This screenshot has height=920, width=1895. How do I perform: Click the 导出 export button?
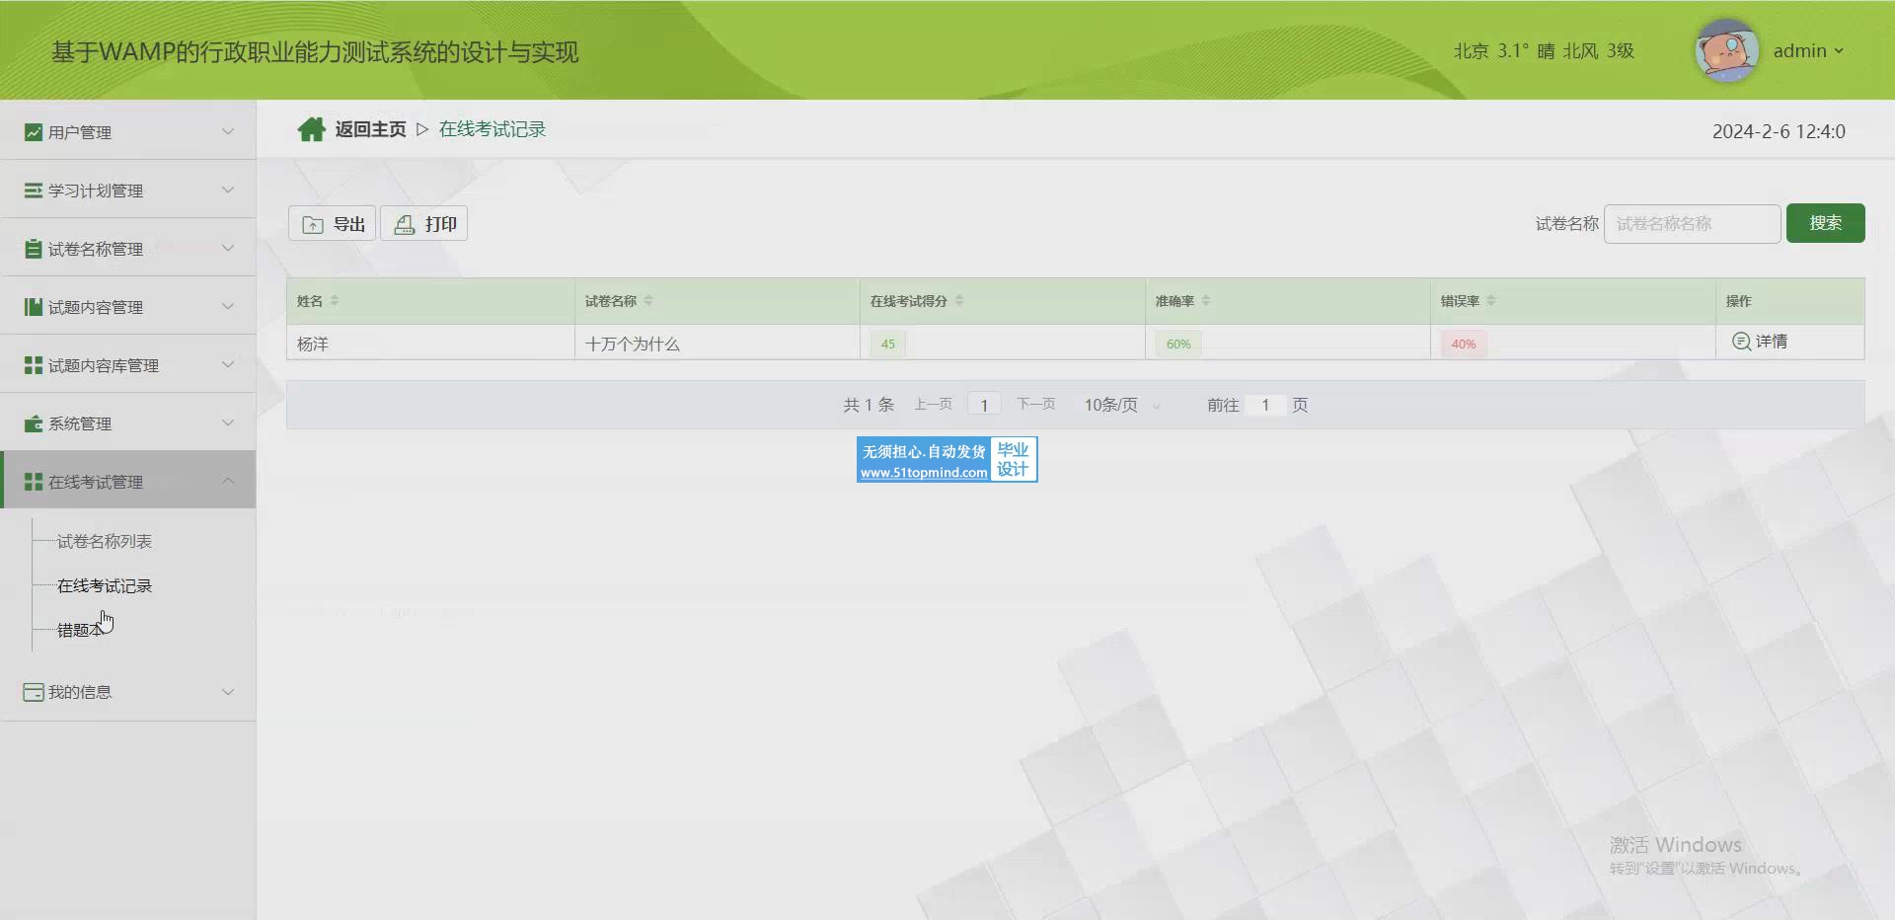click(333, 224)
